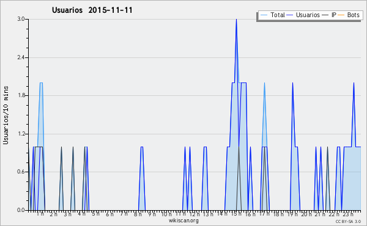Viewport: 367px width, 226px height.
Task: Click the wikiscan.org label below the chart
Action: click(183, 221)
